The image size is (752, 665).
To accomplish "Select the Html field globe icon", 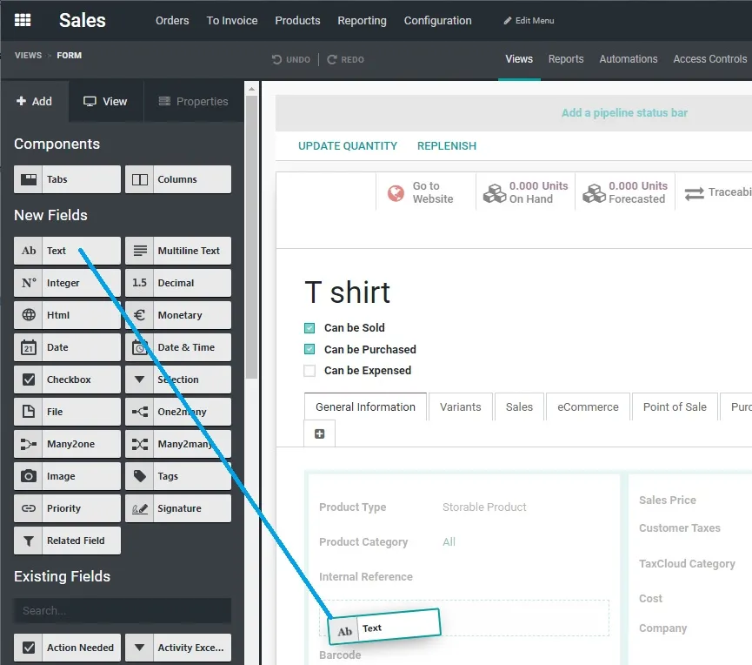I will pyautogui.click(x=30, y=315).
